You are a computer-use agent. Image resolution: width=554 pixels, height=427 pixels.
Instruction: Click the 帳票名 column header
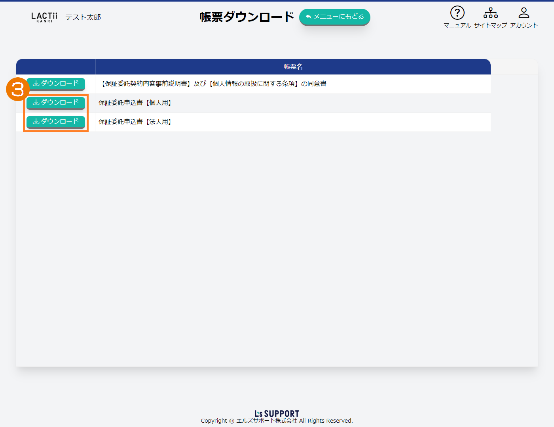(x=293, y=67)
